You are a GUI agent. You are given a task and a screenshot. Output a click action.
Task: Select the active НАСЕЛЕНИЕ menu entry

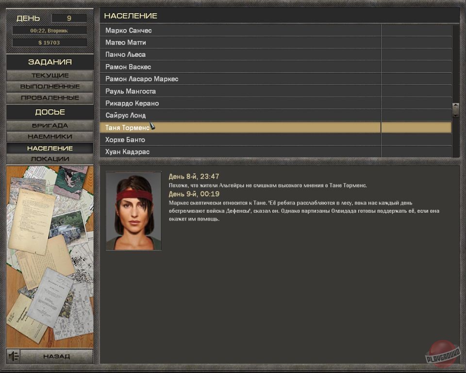coord(50,148)
